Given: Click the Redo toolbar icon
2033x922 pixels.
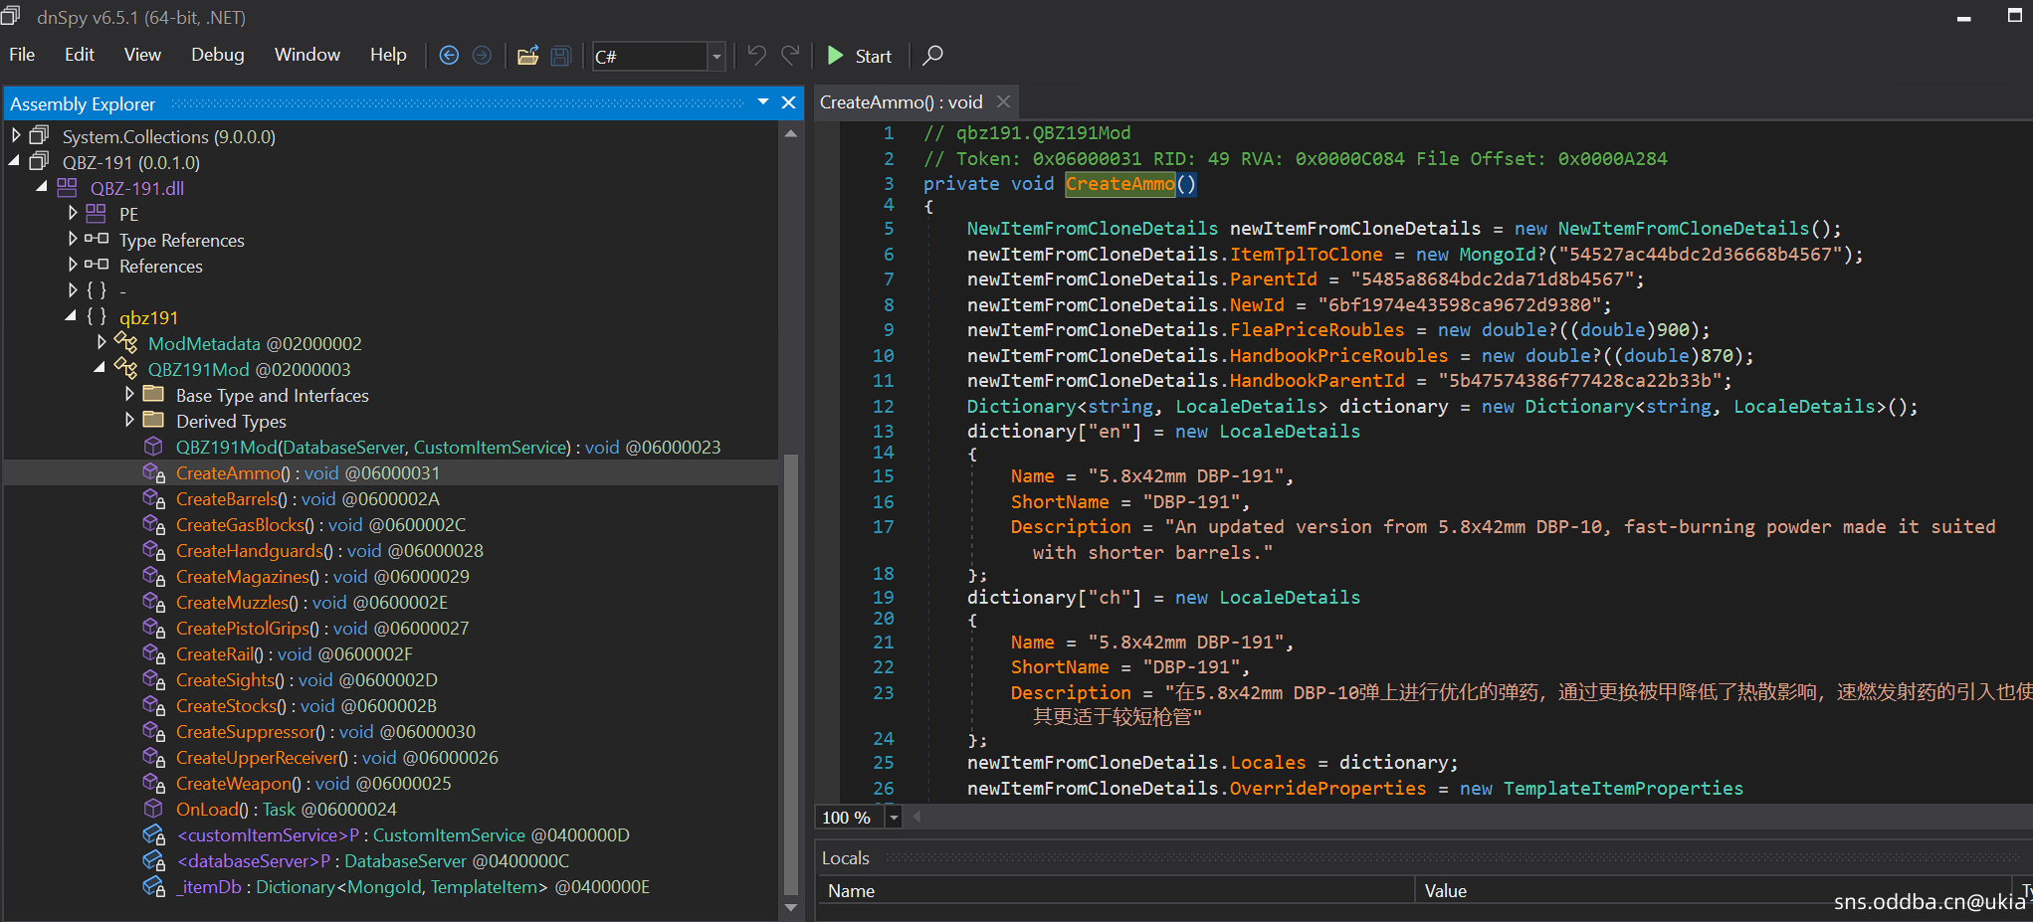Looking at the screenshot, I should [x=790, y=56].
